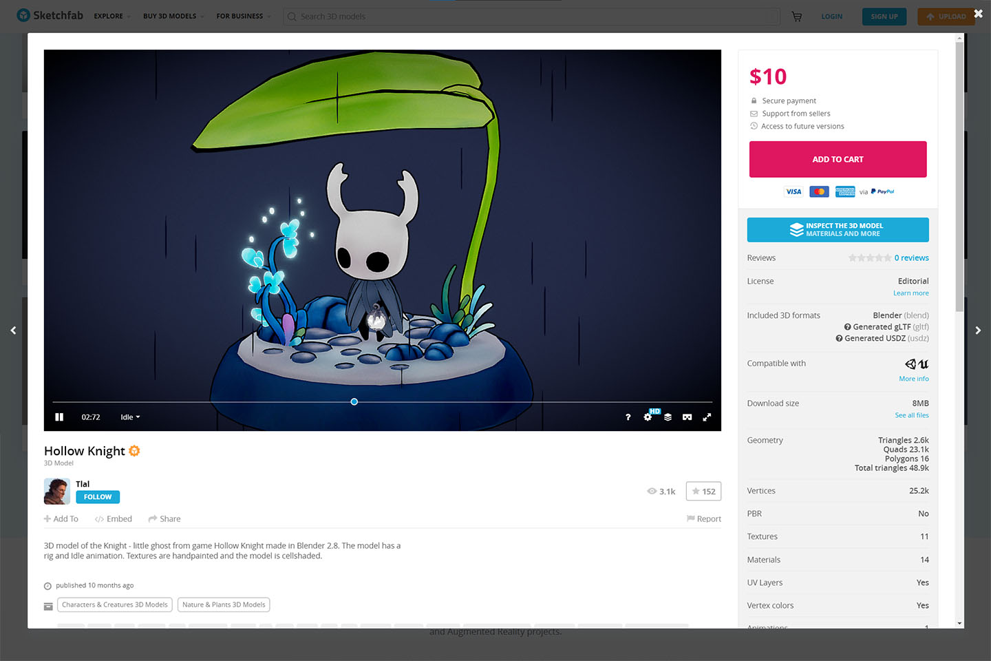The height and width of the screenshot is (661, 991).
Task: Open More info under Compatible with
Action: tap(913, 379)
